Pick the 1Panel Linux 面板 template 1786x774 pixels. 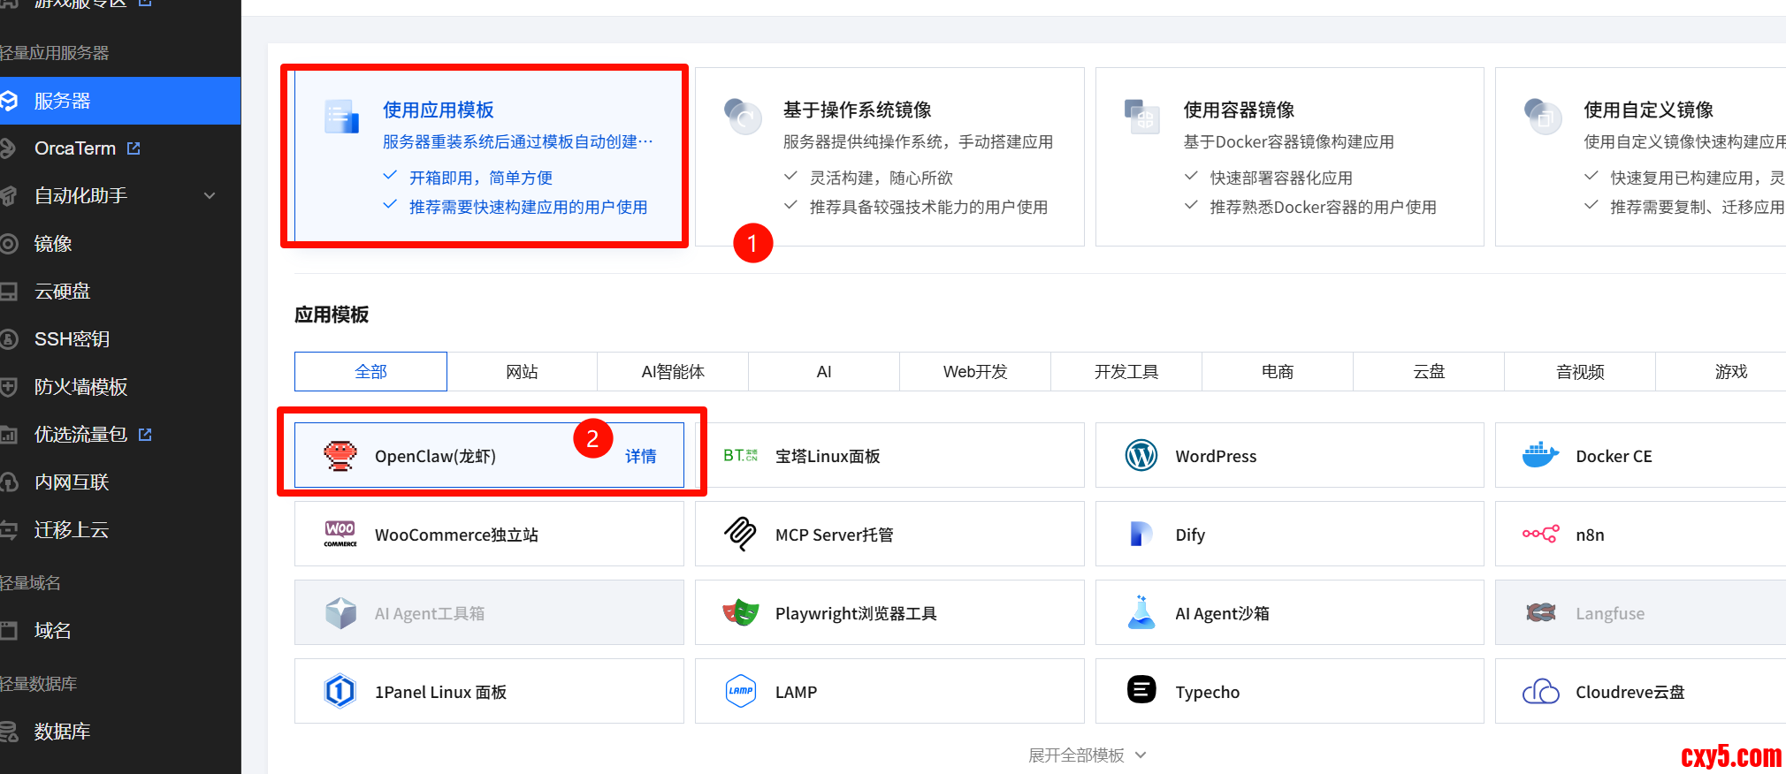coord(488,692)
